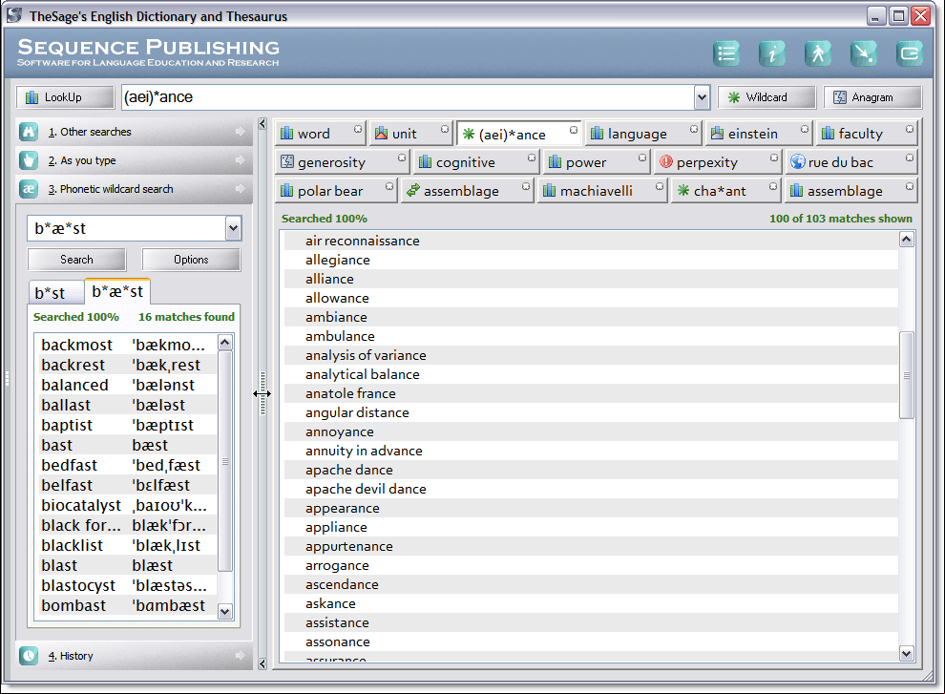
Task: Open the einstein tab
Action: coord(759,134)
